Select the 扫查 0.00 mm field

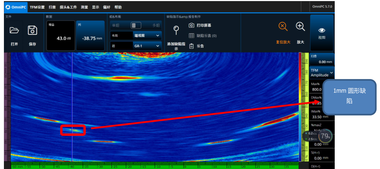[x=322, y=59]
